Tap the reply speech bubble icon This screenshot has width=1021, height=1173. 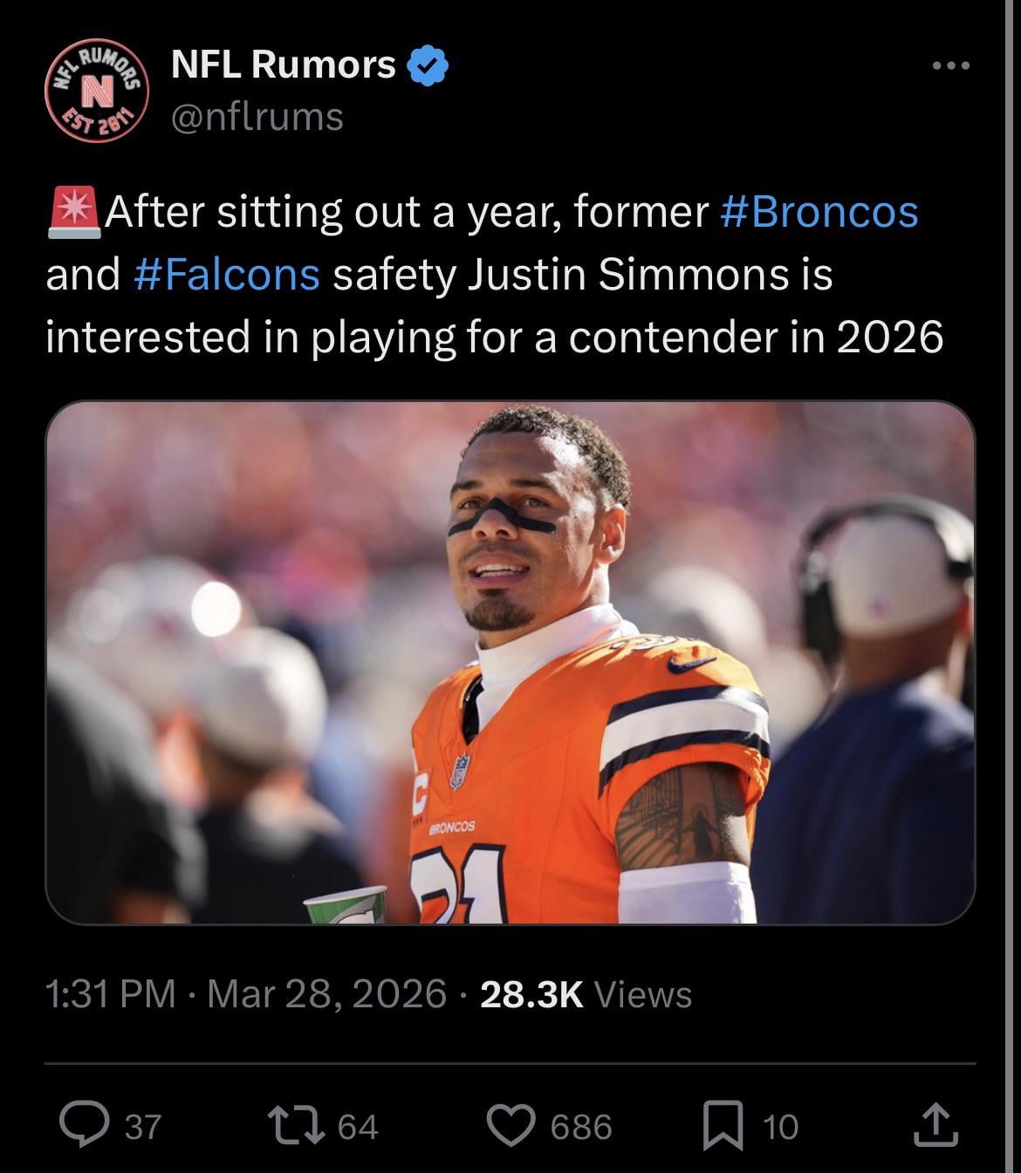click(x=81, y=1125)
